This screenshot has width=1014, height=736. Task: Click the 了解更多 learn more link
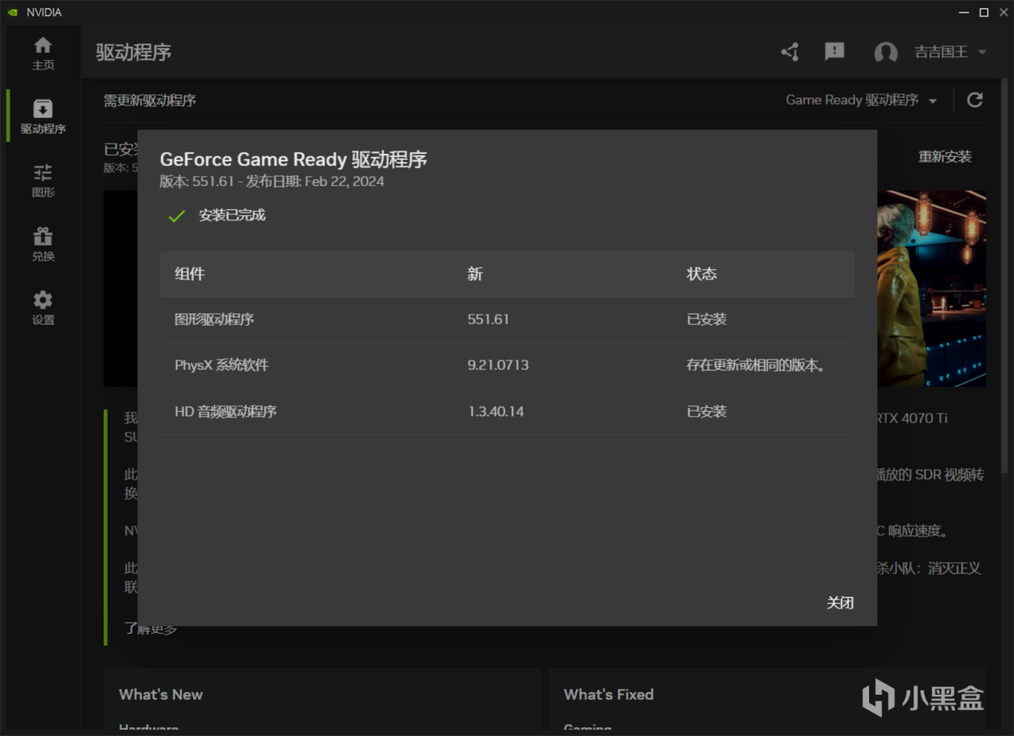pyautogui.click(x=151, y=628)
